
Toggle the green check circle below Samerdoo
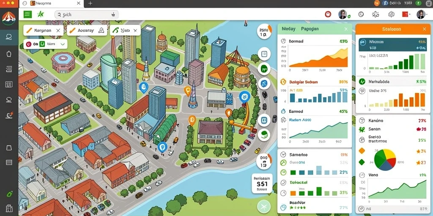tap(283, 163)
